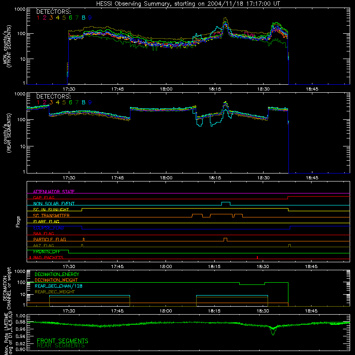Viewport: 355px width, 355px height.
Task: Click the REAR_DEC_WEIGHT legend label
Action: (x=55, y=292)
